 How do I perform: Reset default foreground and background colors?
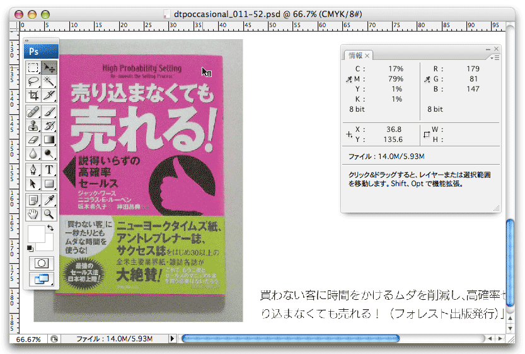30,249
